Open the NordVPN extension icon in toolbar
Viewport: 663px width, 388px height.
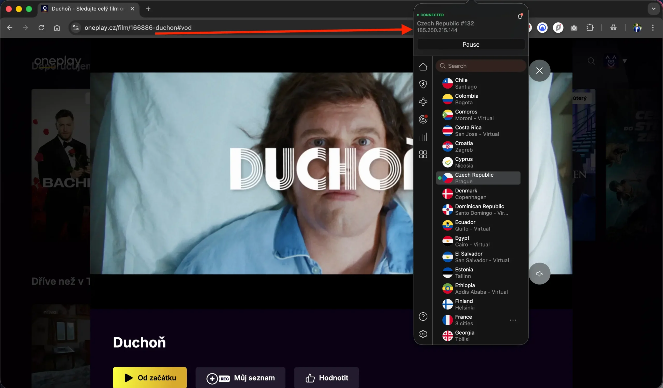point(542,28)
